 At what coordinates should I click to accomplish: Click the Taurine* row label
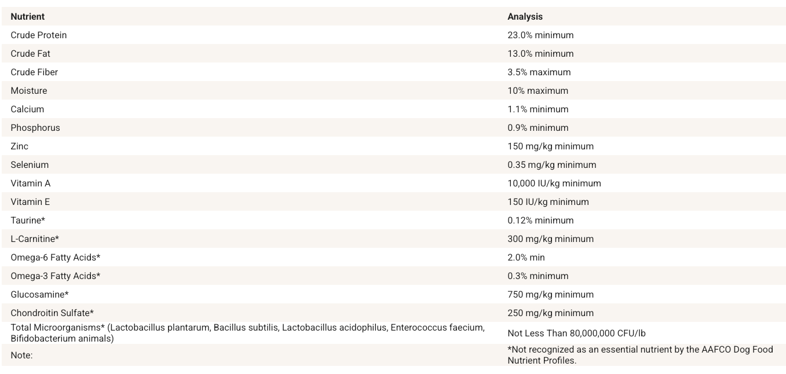(27, 221)
